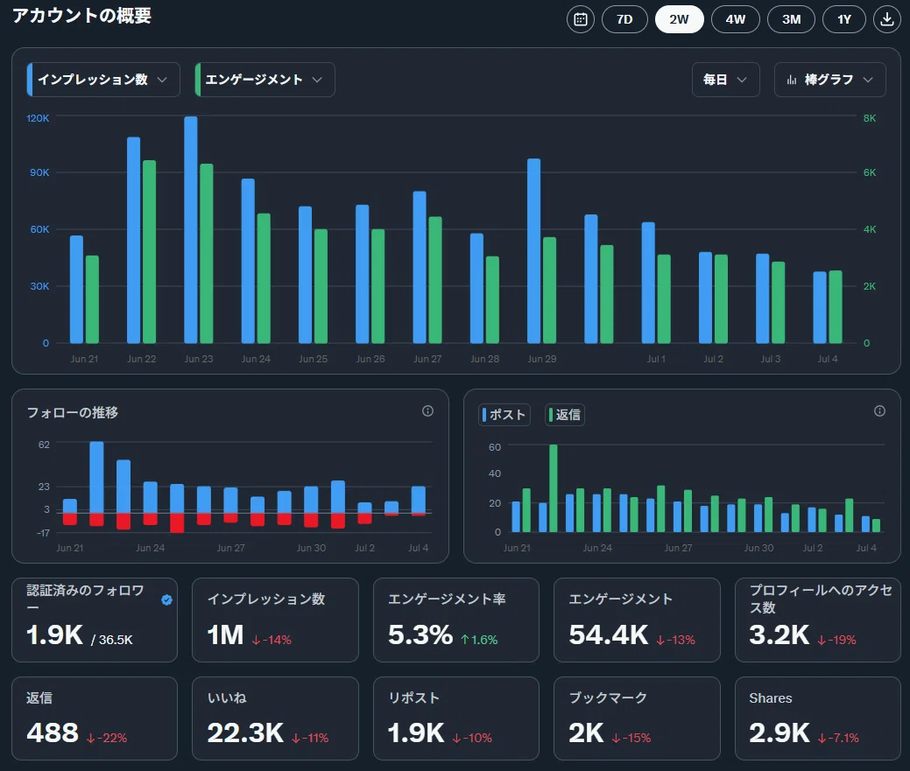Open the エンゲージメント率 stat card
This screenshot has height=771, width=910.
455,620
